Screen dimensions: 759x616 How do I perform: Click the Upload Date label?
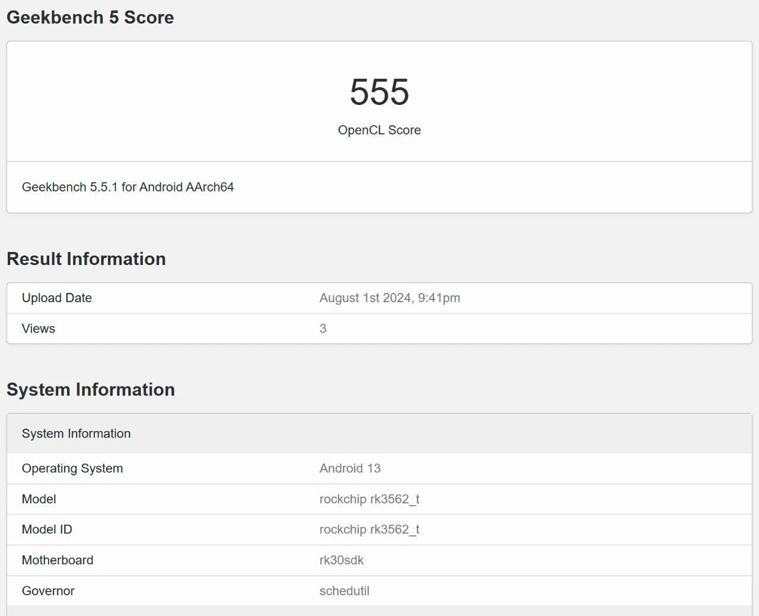tap(57, 298)
